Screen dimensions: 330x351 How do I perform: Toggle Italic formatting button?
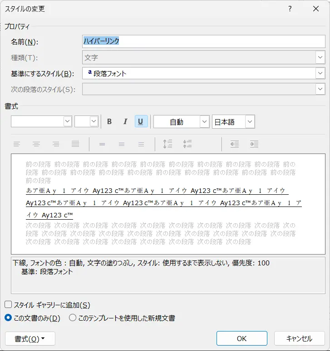125,122
